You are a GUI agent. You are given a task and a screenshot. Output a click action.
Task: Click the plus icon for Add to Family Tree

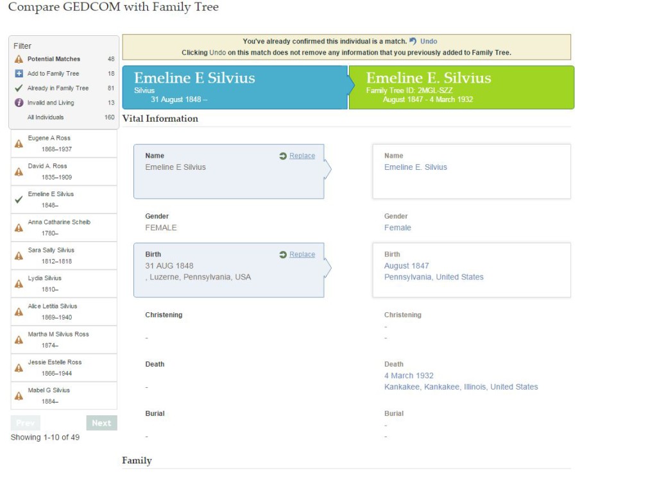19,74
